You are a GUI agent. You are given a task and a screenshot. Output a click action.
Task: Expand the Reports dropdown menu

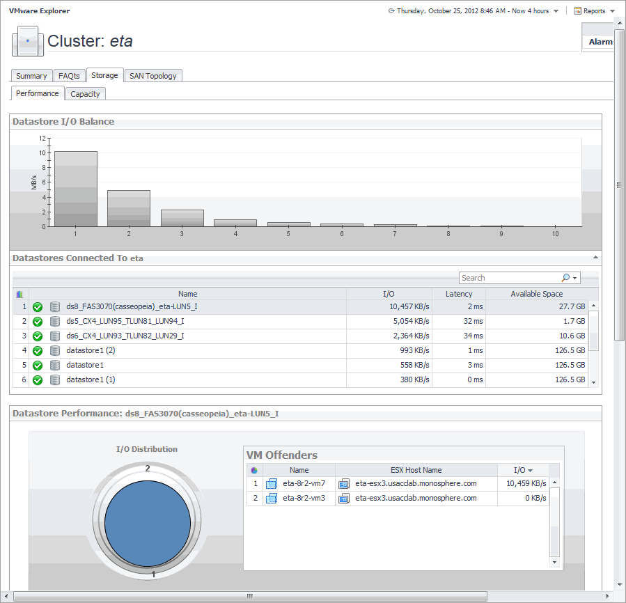[612, 11]
